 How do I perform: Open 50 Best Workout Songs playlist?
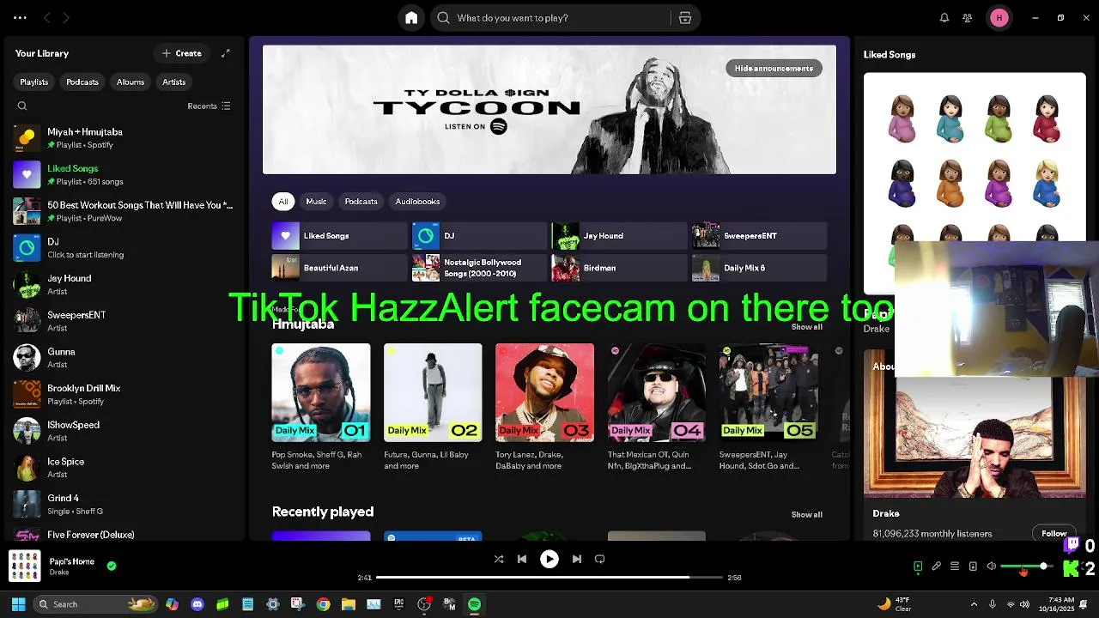tap(124, 211)
